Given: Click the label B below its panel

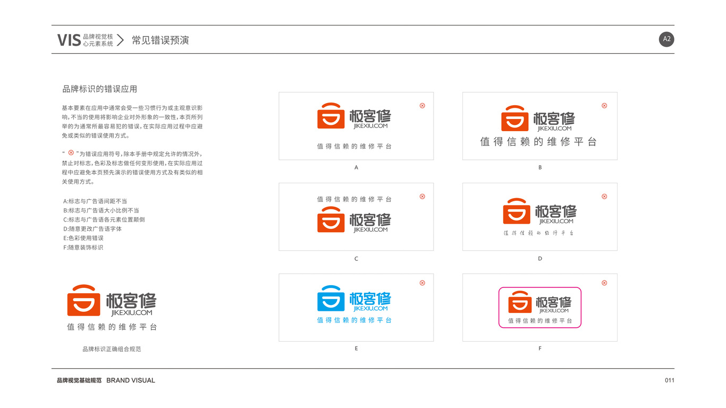Looking at the screenshot, I should (x=540, y=167).
